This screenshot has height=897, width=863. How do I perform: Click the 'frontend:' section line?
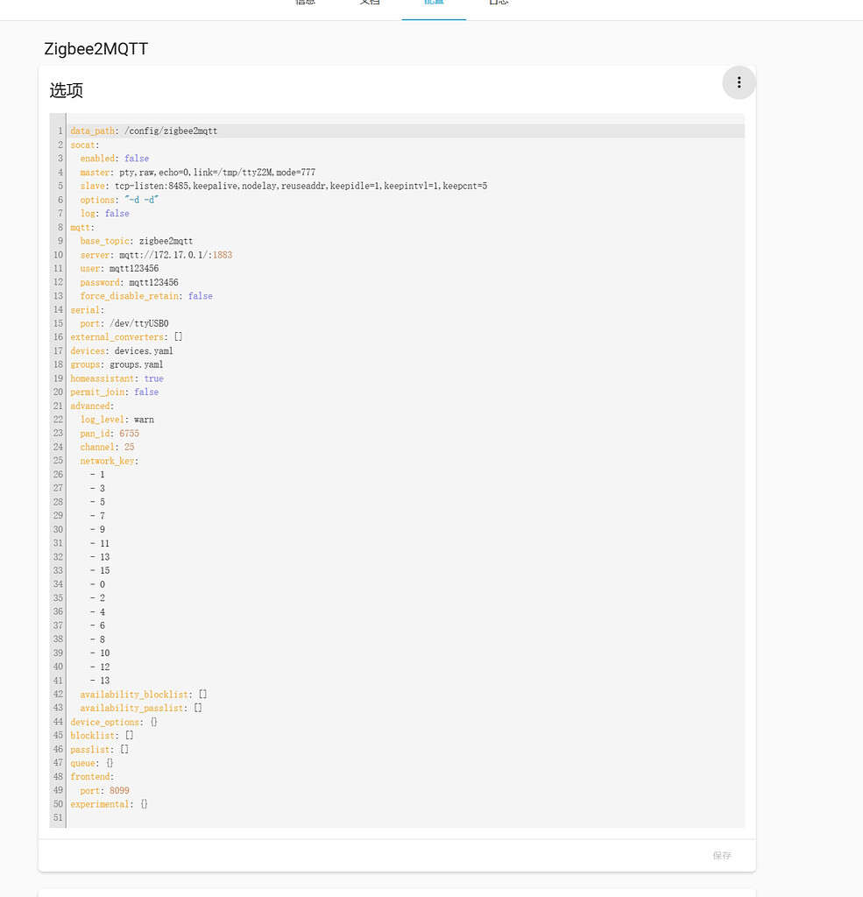pos(92,776)
